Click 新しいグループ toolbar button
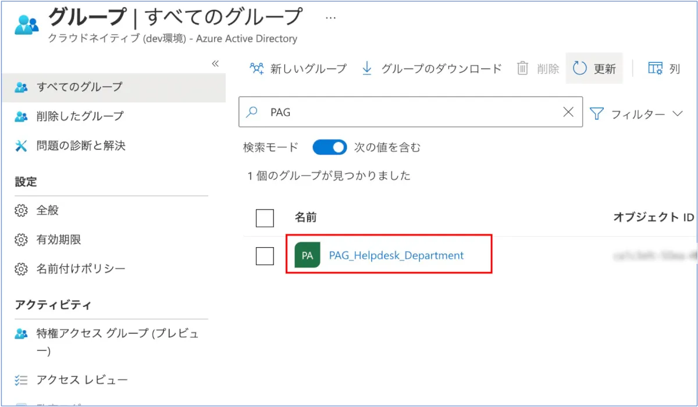 [298, 69]
